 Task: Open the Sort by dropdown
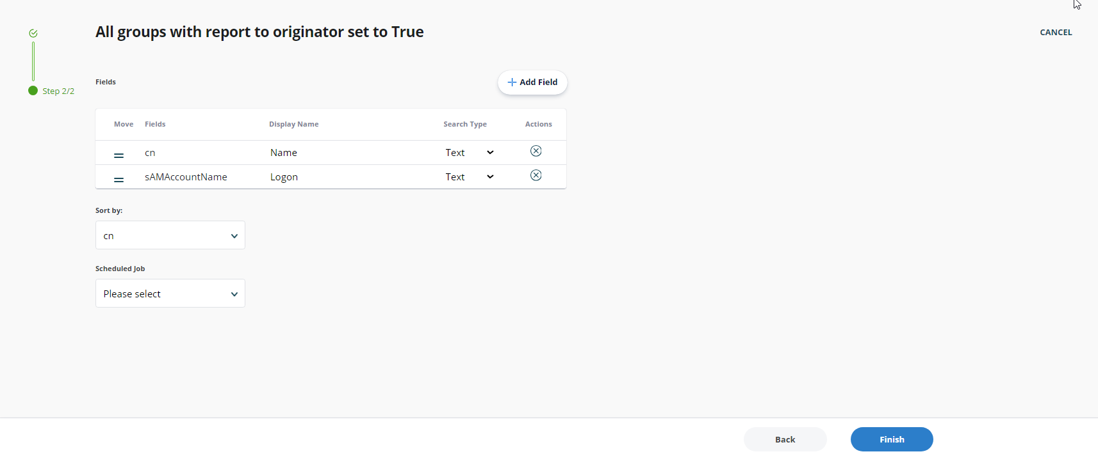click(x=170, y=235)
